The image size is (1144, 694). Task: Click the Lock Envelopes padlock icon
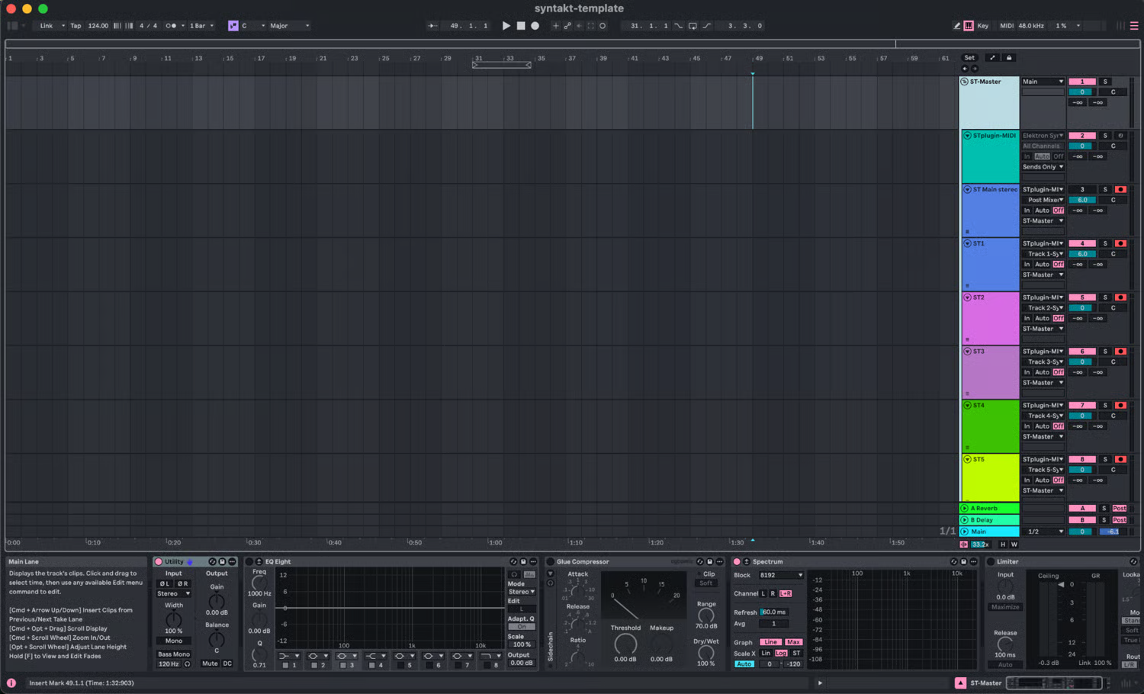pyautogui.click(x=1009, y=58)
